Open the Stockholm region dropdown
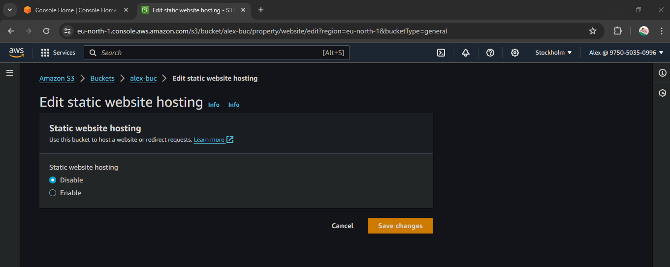The image size is (670, 267). coord(554,53)
